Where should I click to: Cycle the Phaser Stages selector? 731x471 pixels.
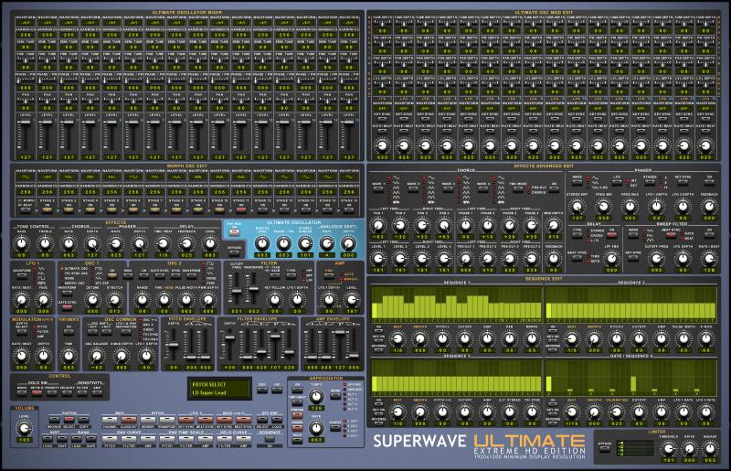[x=649, y=182]
